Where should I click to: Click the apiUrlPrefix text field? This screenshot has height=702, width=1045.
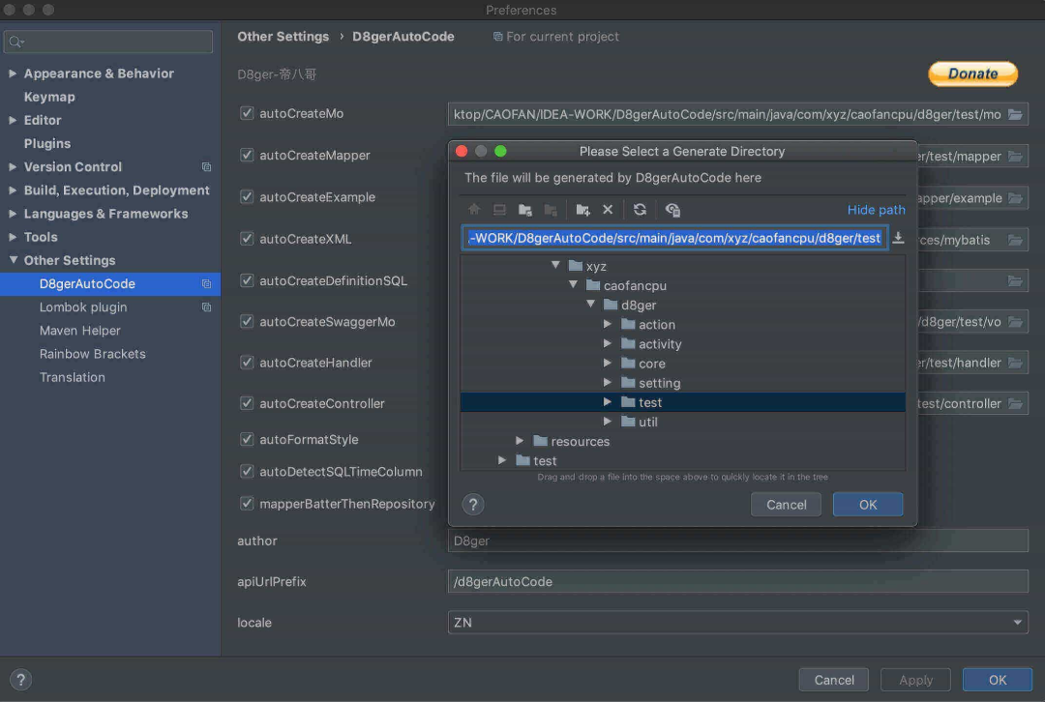tap(737, 581)
